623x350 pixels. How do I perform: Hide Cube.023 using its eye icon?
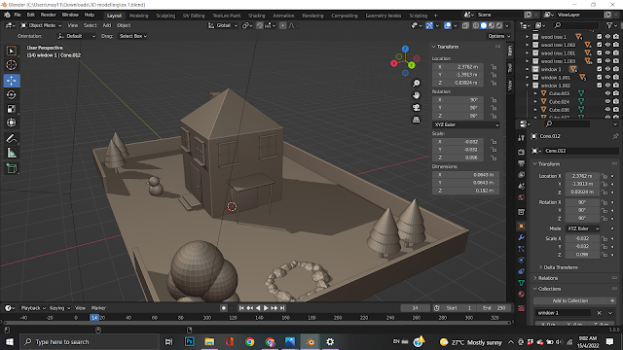[607, 93]
